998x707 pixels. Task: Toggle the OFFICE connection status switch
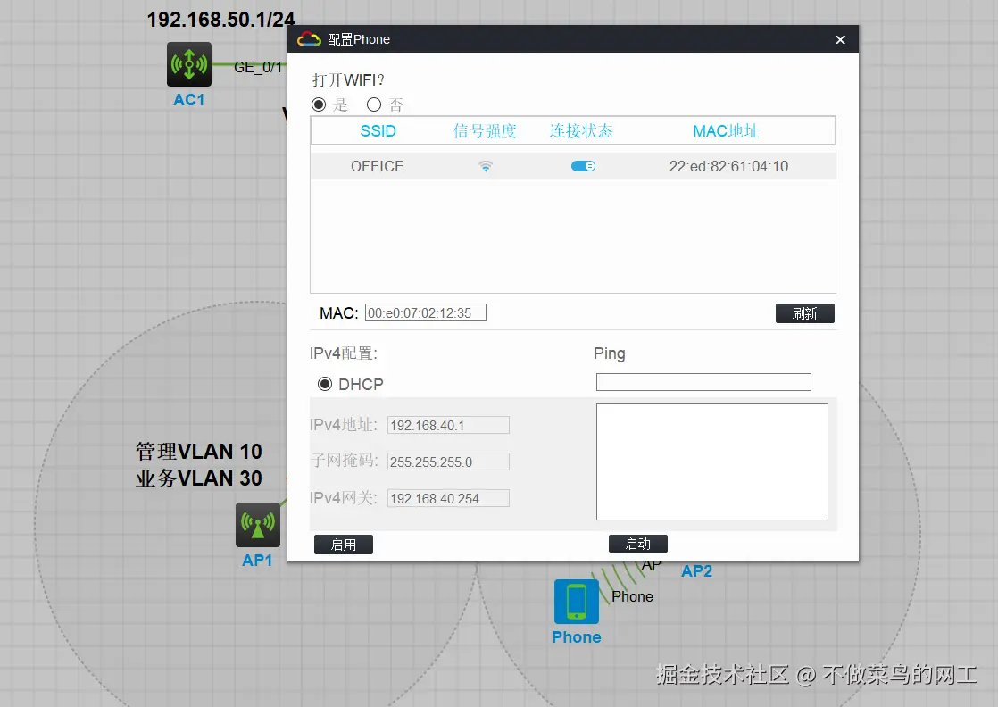tap(583, 166)
